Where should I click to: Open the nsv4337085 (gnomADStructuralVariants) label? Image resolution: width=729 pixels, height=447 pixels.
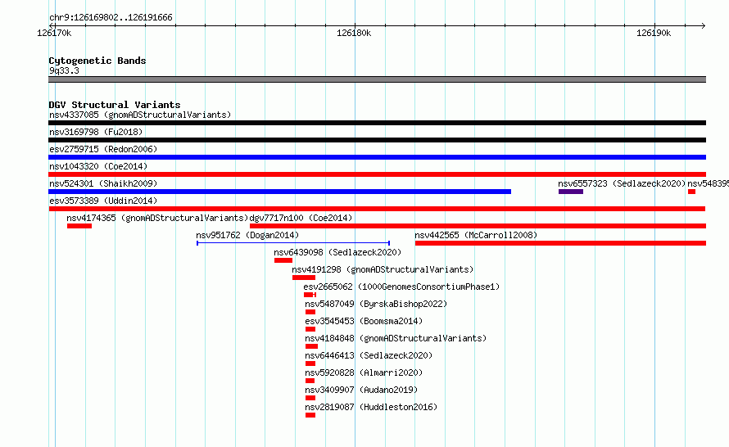click(140, 115)
